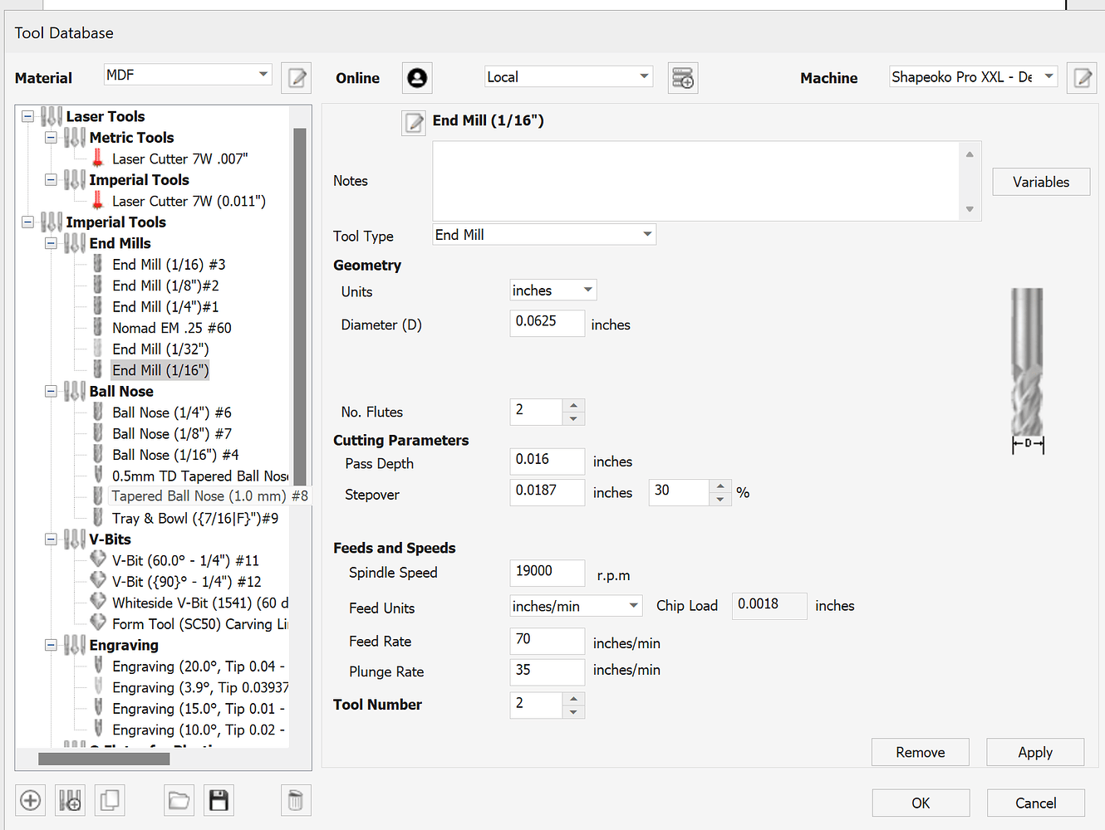
Task: Open the Units dropdown set to inches
Action: pyautogui.click(x=553, y=290)
